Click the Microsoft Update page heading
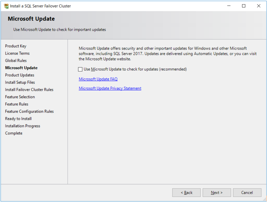Viewport: 268px width, 202px height. [x=31, y=19]
